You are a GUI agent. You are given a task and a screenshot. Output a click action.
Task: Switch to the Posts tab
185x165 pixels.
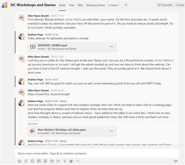coord(62,5)
